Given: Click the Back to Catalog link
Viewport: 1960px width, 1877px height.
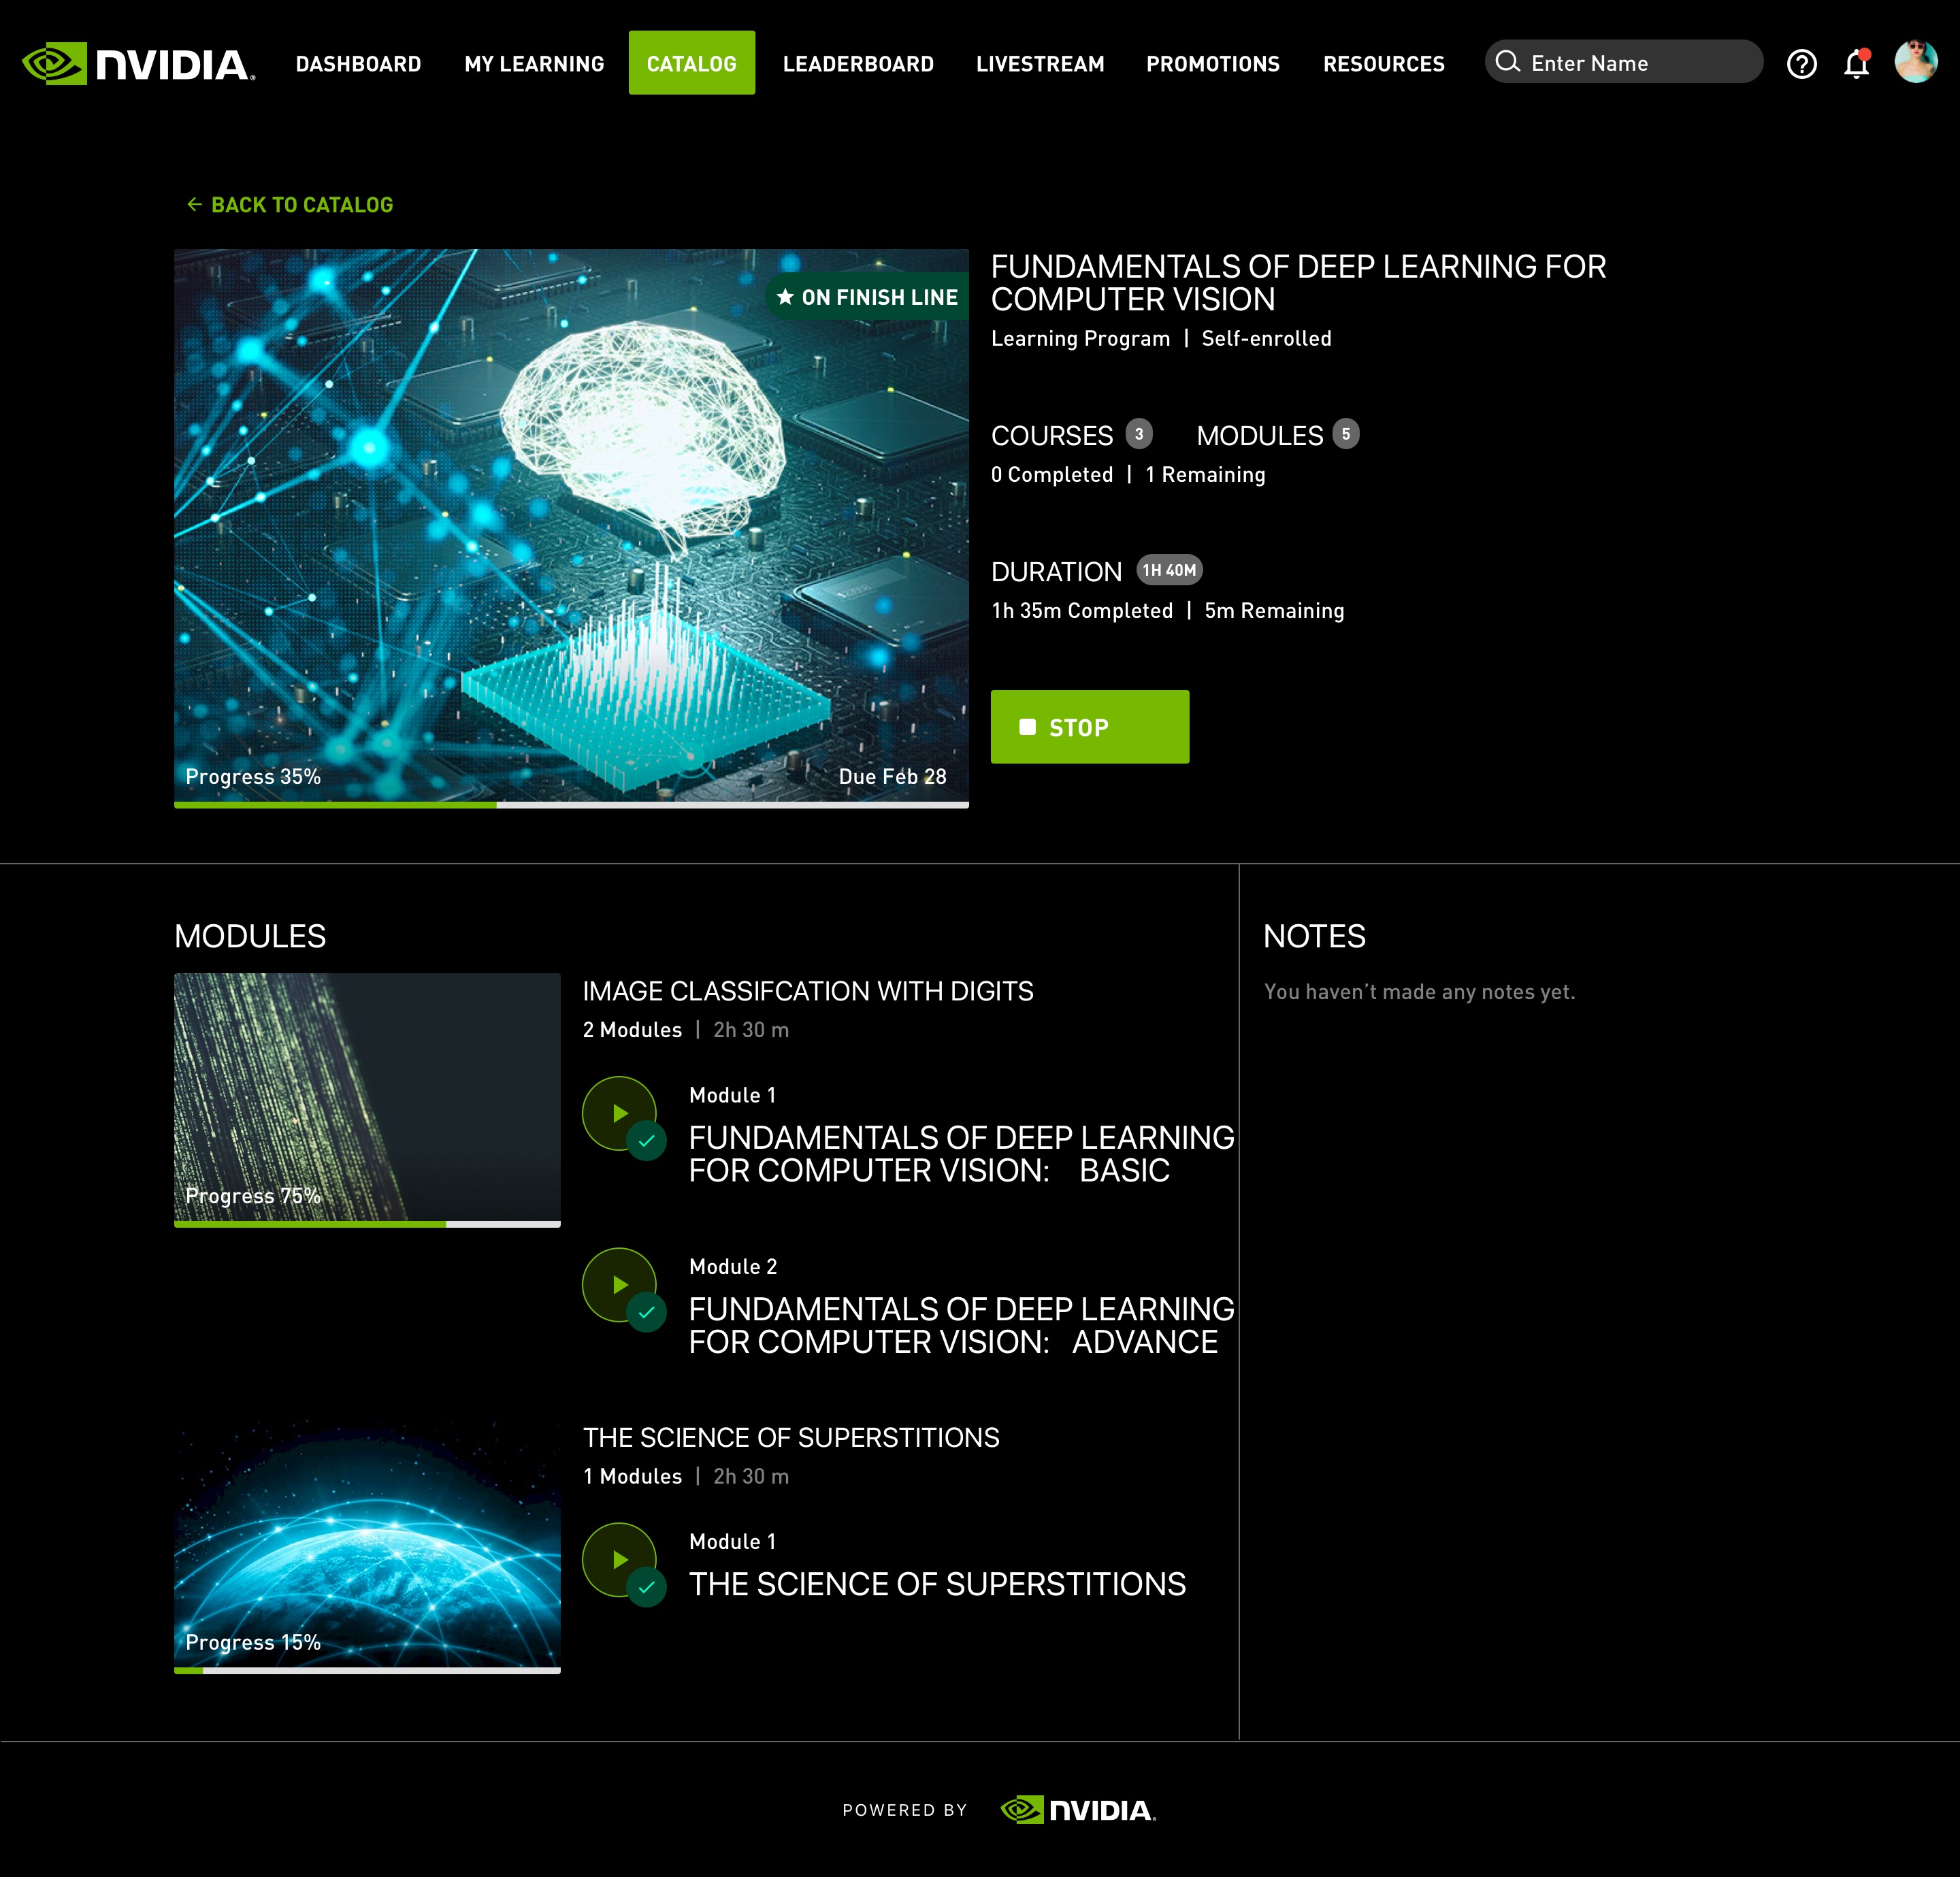Looking at the screenshot, I should 290,204.
